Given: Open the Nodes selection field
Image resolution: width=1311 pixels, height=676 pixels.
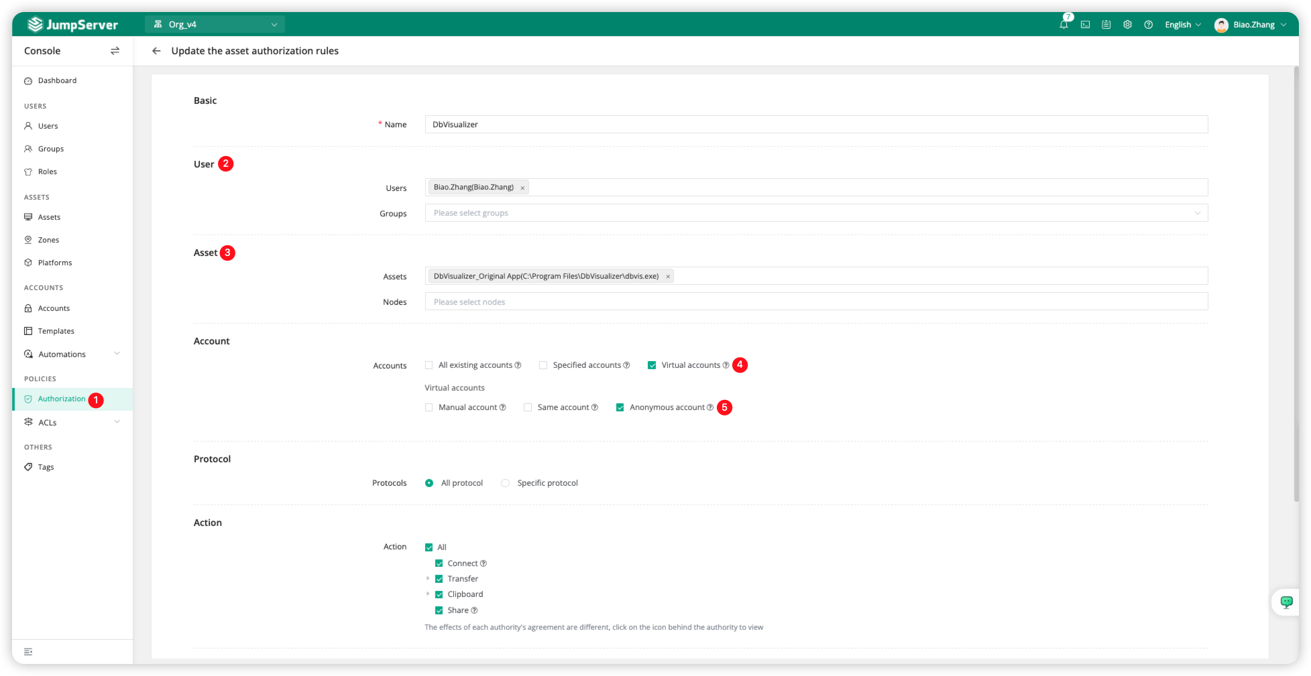Looking at the screenshot, I should [816, 301].
